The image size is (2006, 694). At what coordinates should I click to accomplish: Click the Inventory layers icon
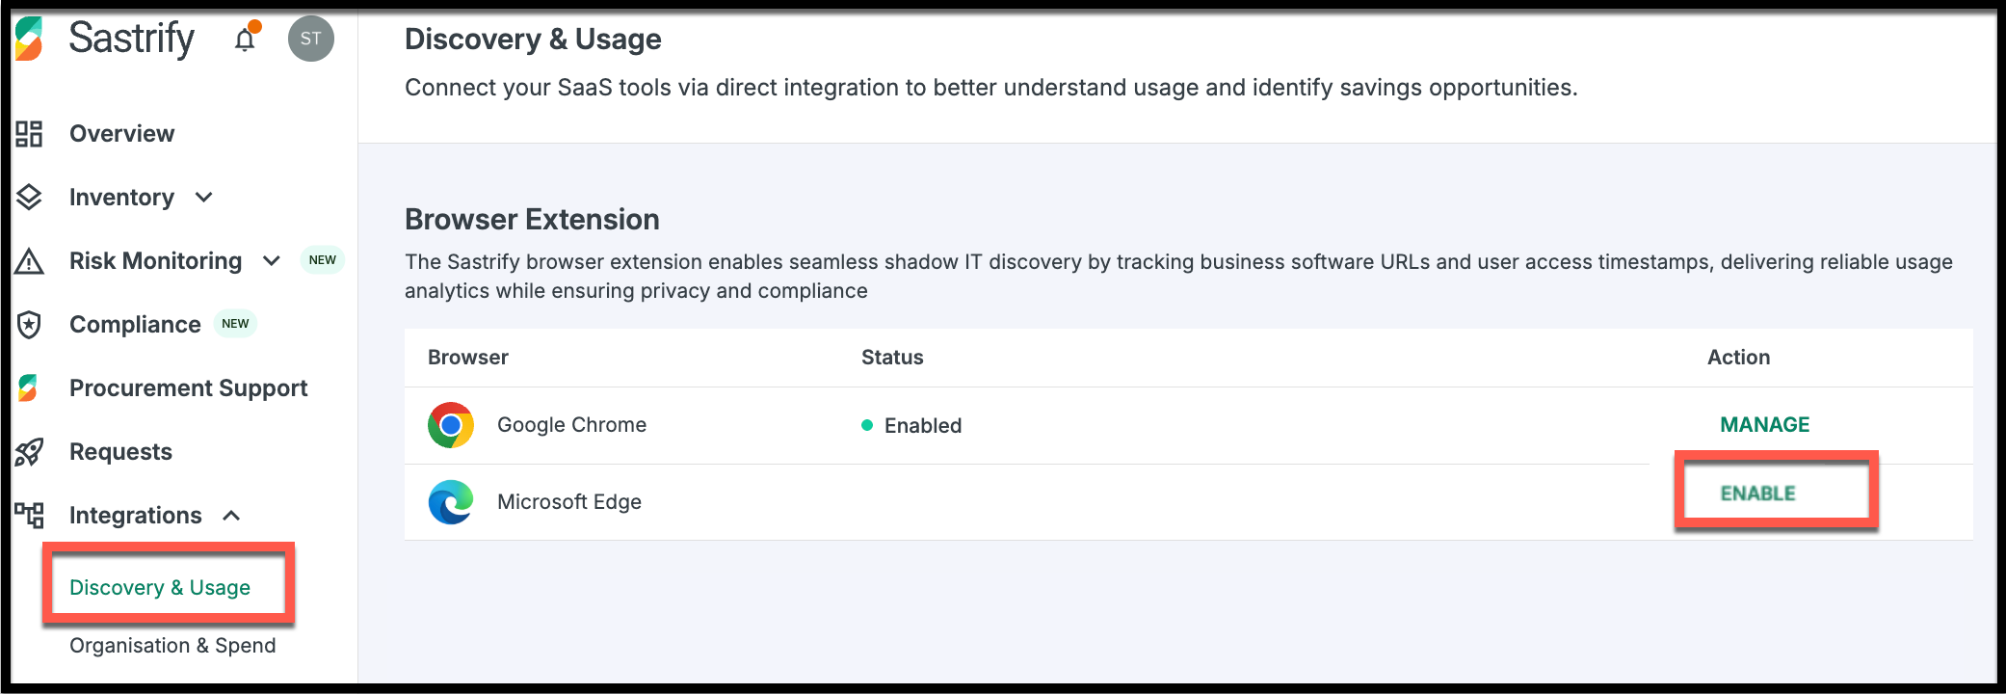[29, 198]
